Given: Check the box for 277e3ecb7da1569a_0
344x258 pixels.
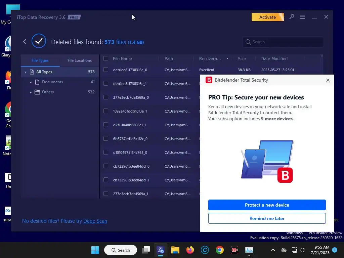Looking at the screenshot, I should (106, 97).
